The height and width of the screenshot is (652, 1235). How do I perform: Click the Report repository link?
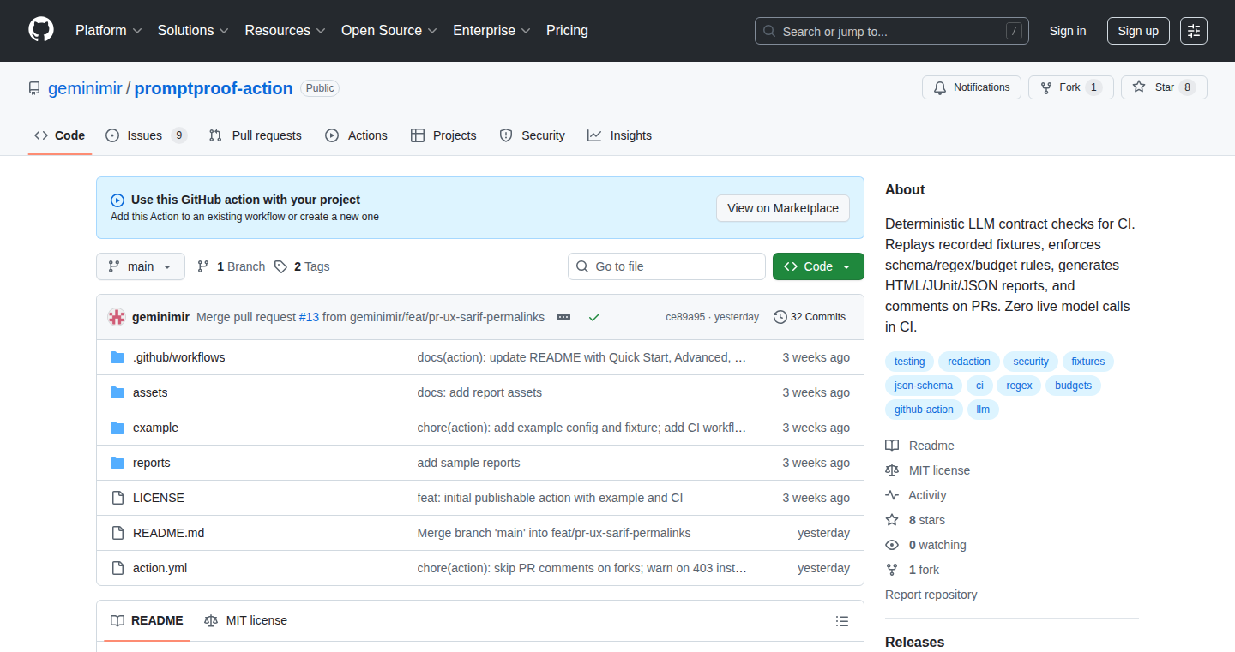[x=931, y=595]
